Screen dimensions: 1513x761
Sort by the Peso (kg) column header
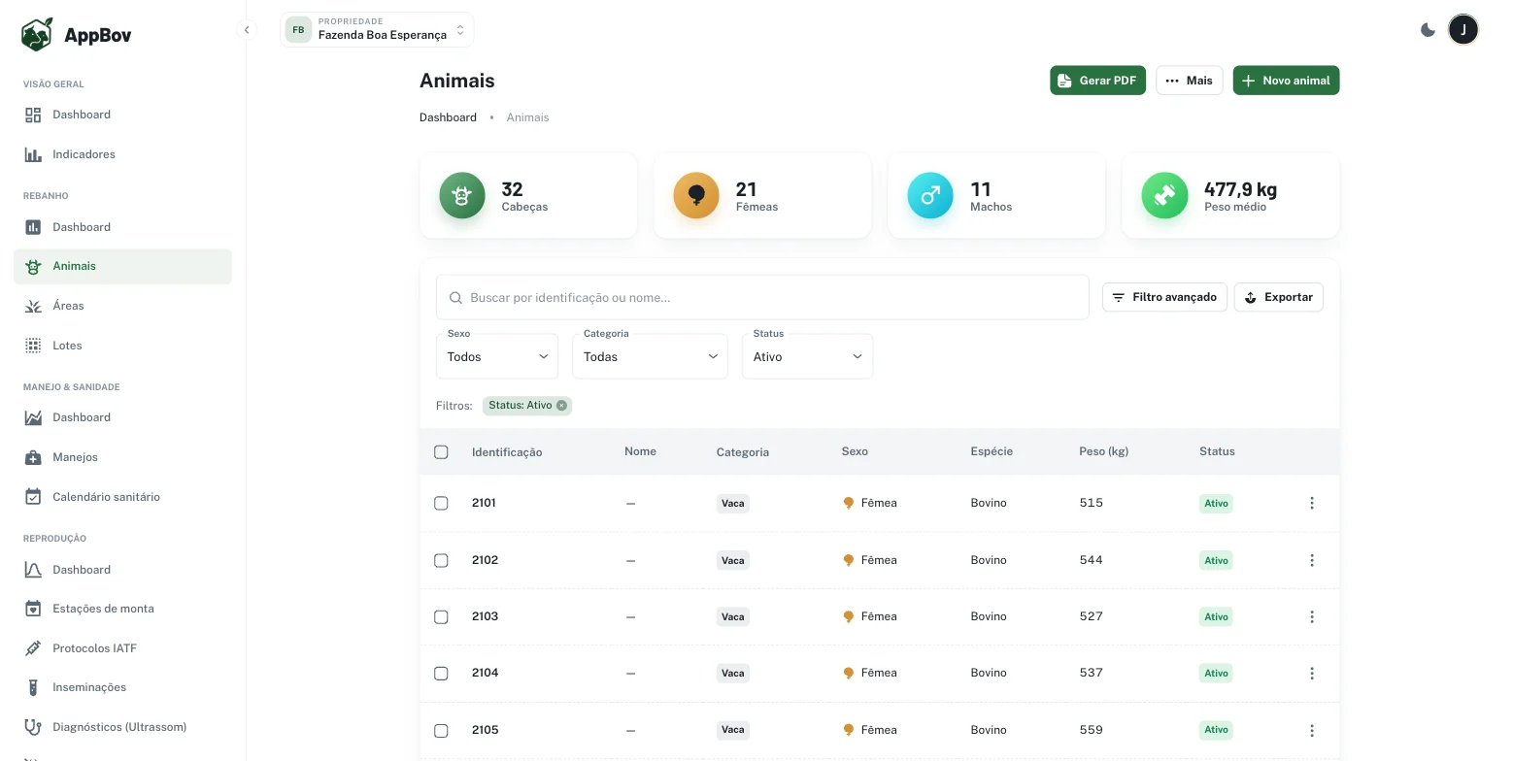click(1103, 451)
